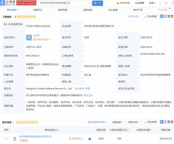Viewport: 174px width, 144px height.
Task: Open the 文字介绍 link
Action: coord(134,17)
